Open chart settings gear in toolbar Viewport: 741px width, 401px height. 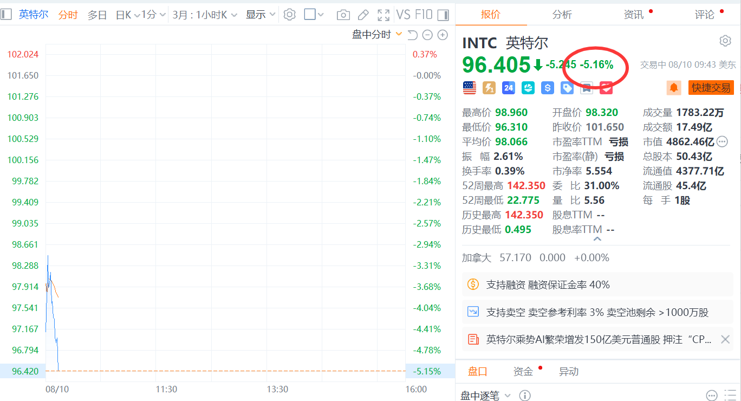[290, 15]
